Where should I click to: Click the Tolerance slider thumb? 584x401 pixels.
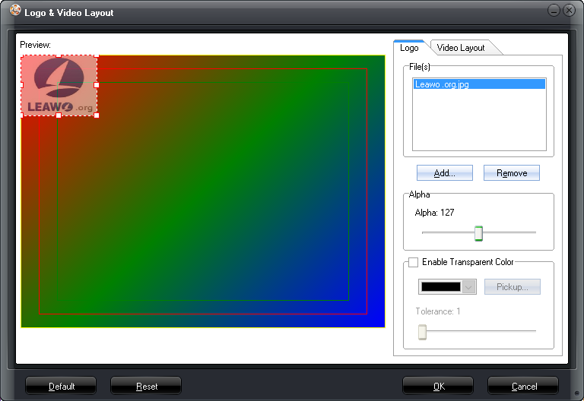click(422, 332)
